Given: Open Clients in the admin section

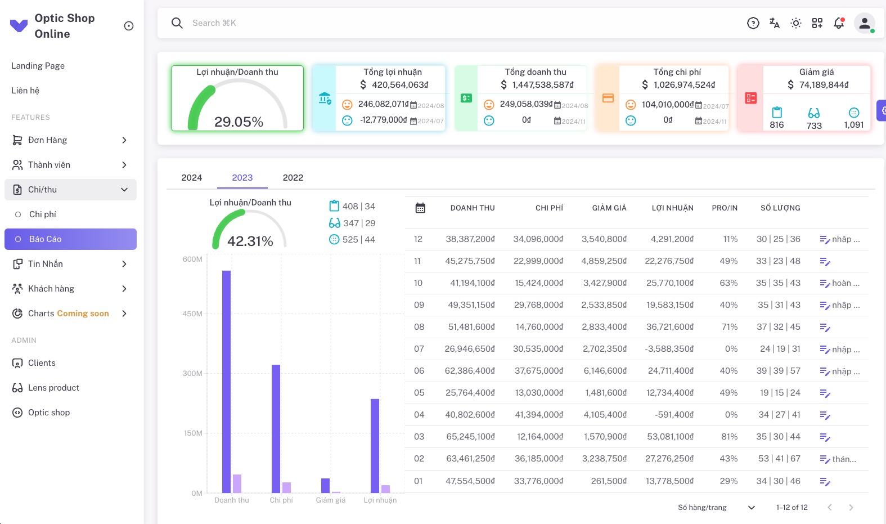Looking at the screenshot, I should pyautogui.click(x=70, y=363).
